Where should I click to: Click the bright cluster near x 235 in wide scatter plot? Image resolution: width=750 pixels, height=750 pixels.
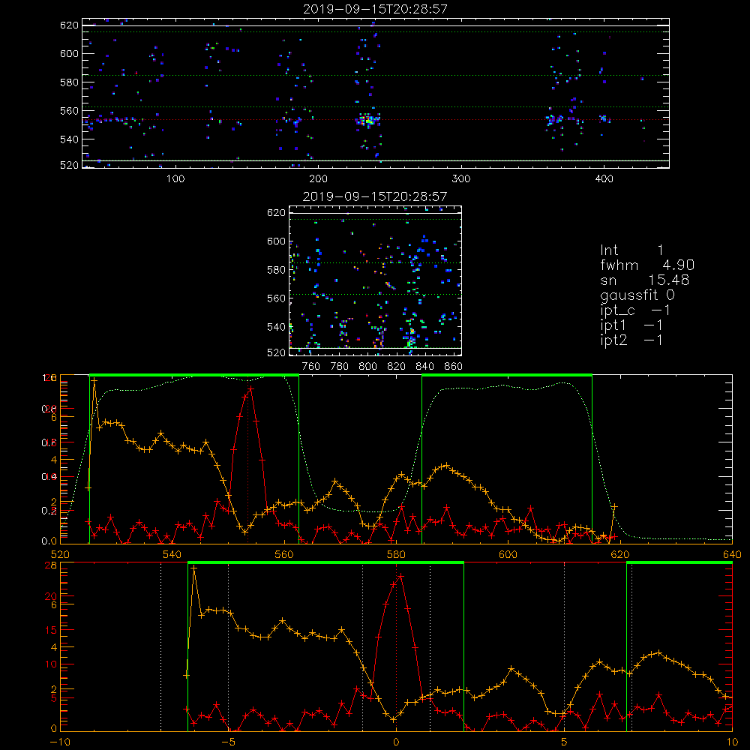tap(368, 120)
